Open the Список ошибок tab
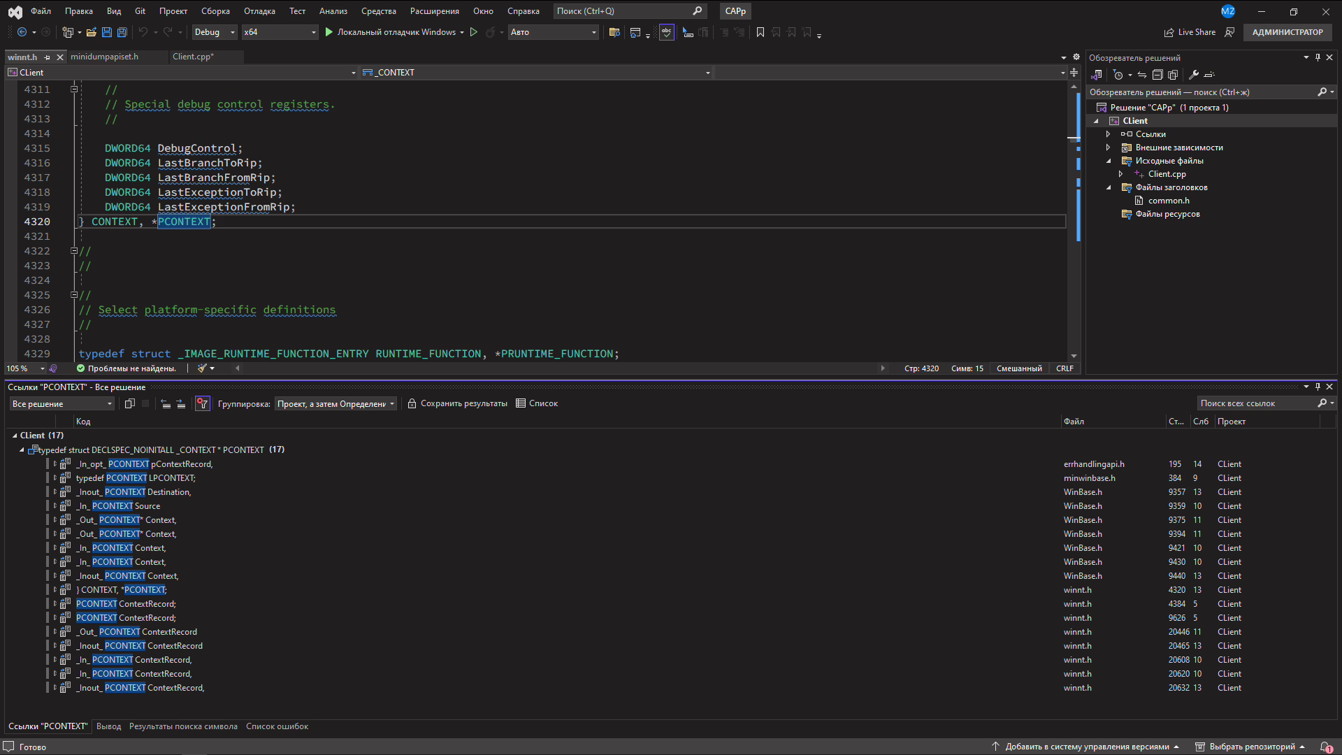Screen dimensions: 1342x755 [277, 726]
